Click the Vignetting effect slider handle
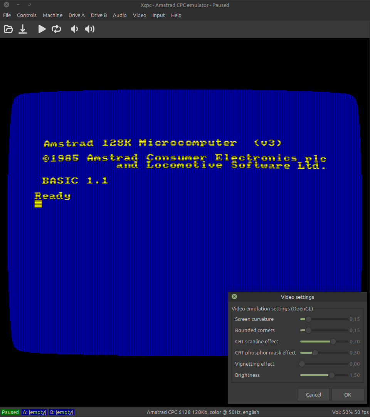Viewport: 370px width, 417px height. [302, 364]
